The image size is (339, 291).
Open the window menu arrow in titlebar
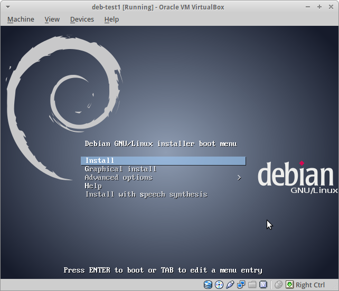tap(8, 7)
